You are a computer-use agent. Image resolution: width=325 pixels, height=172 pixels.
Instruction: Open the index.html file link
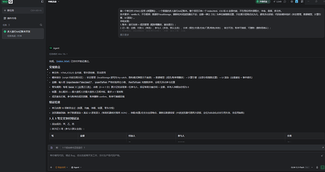coord(63,62)
